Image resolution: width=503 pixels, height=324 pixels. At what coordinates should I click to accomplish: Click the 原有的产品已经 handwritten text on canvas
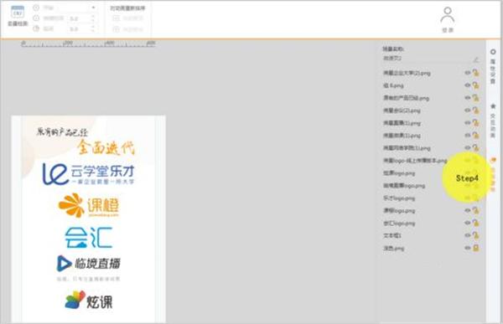tap(62, 132)
